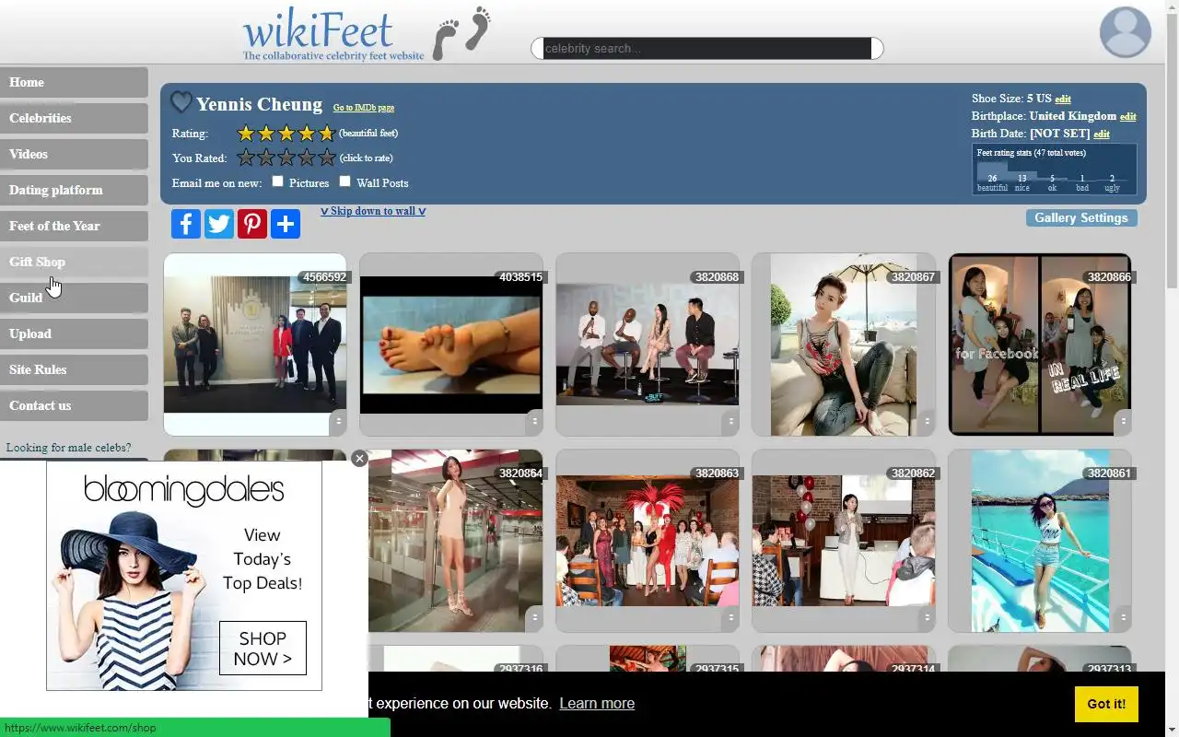Image resolution: width=1179 pixels, height=737 pixels.
Task: Open the blue plus share menu
Action: click(285, 223)
